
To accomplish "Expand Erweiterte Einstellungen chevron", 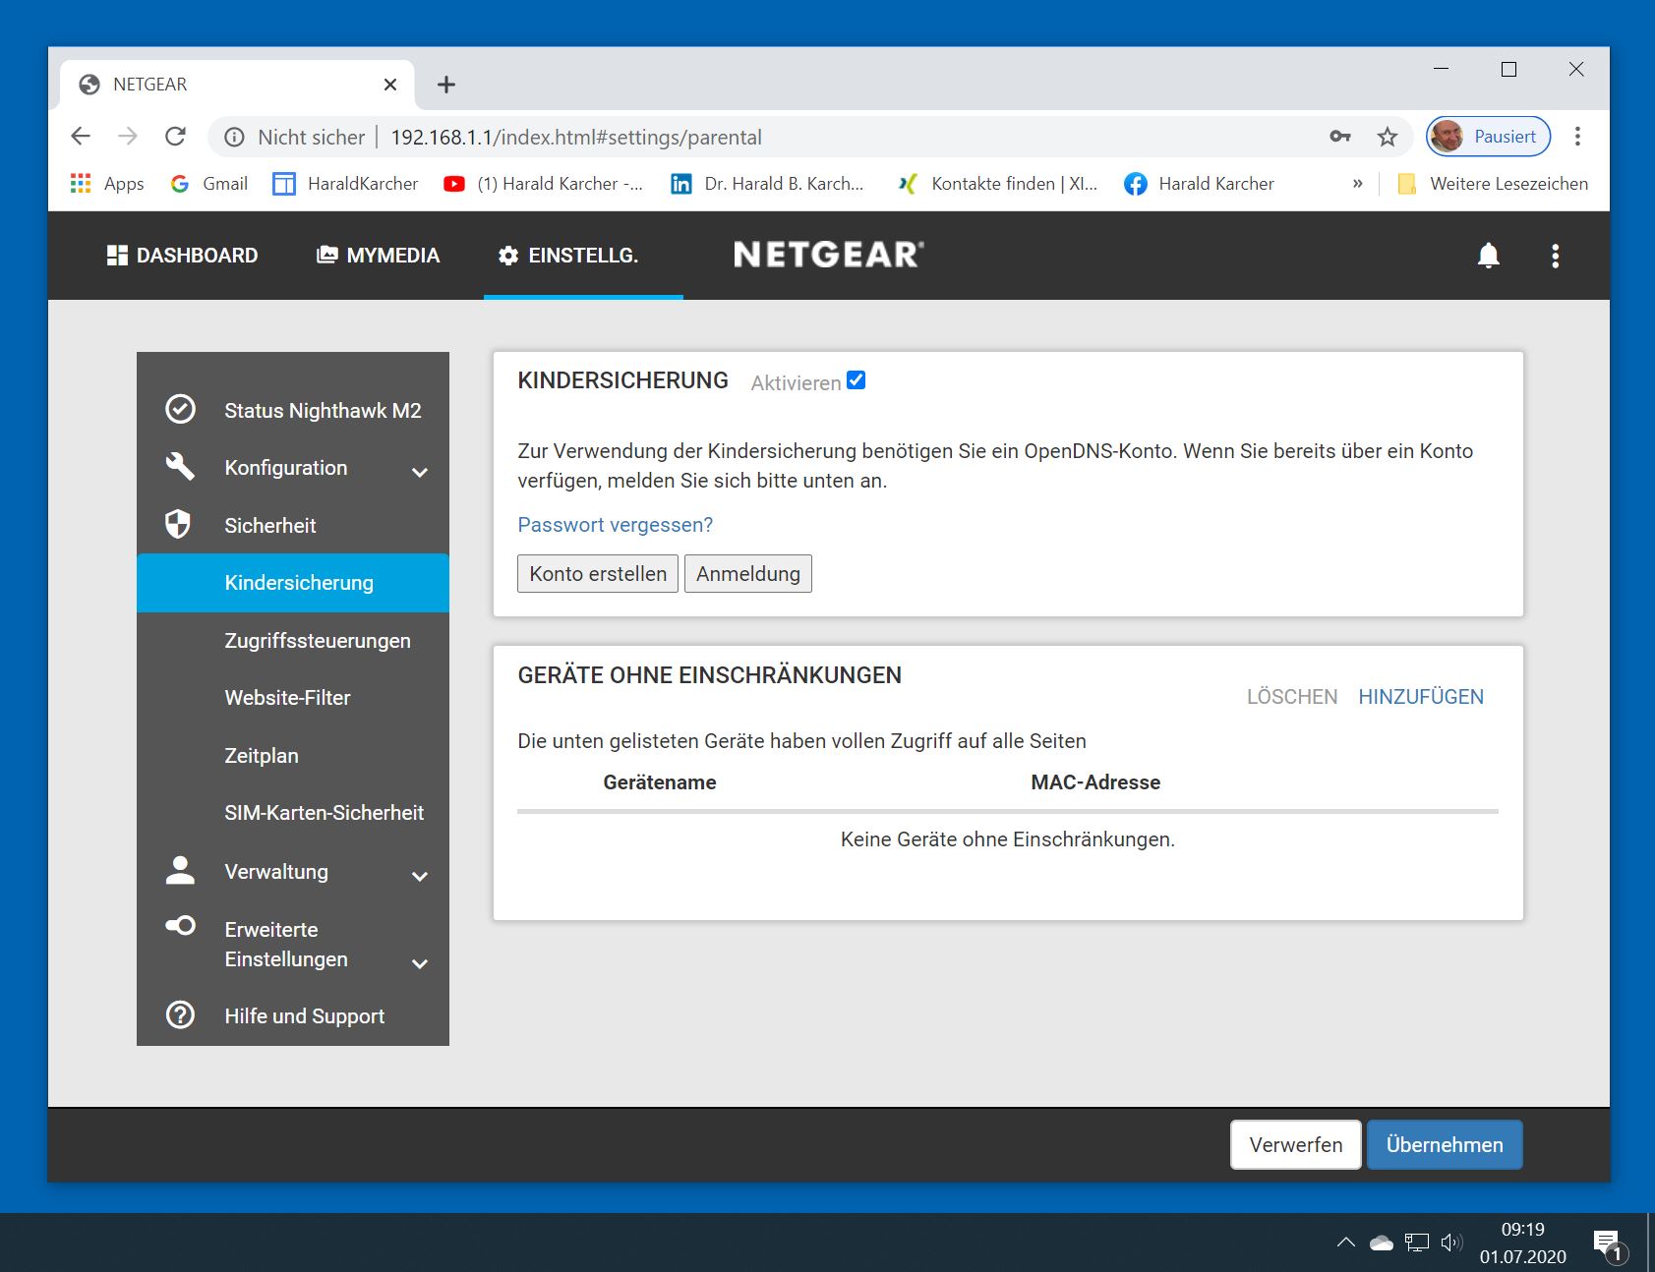I will coord(420,963).
